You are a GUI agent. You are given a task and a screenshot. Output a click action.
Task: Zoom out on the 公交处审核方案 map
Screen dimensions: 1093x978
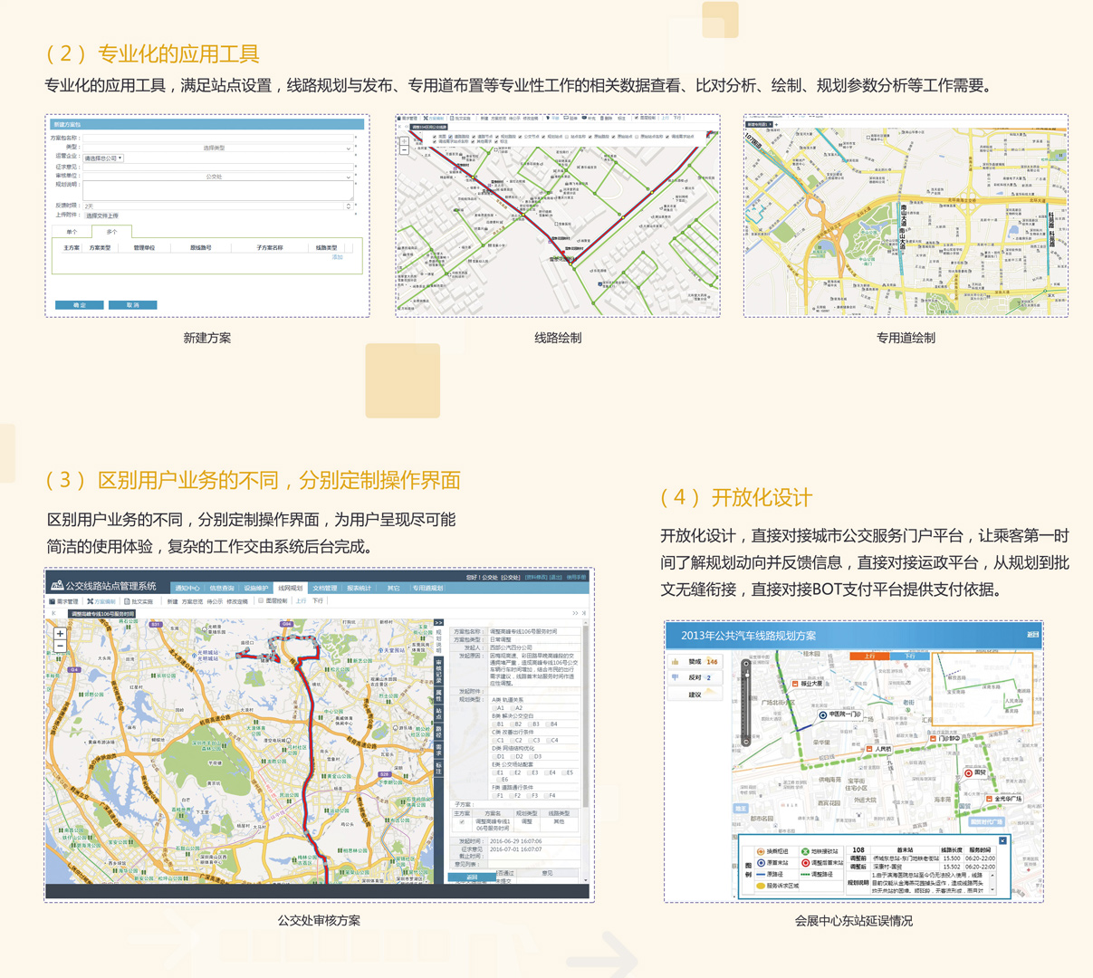[x=60, y=647]
